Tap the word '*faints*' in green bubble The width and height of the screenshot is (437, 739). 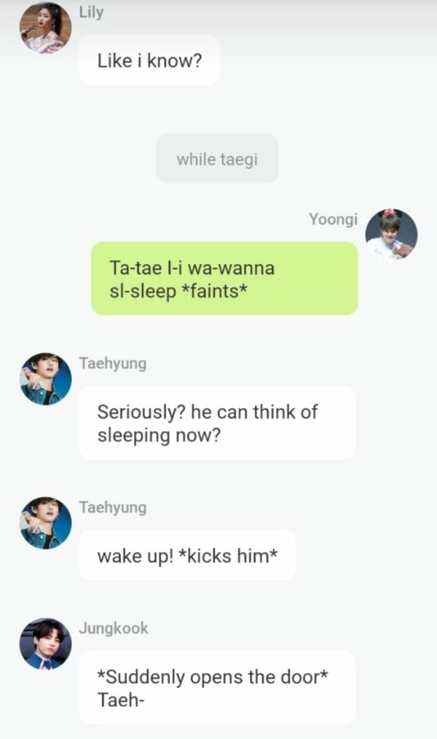point(214,291)
